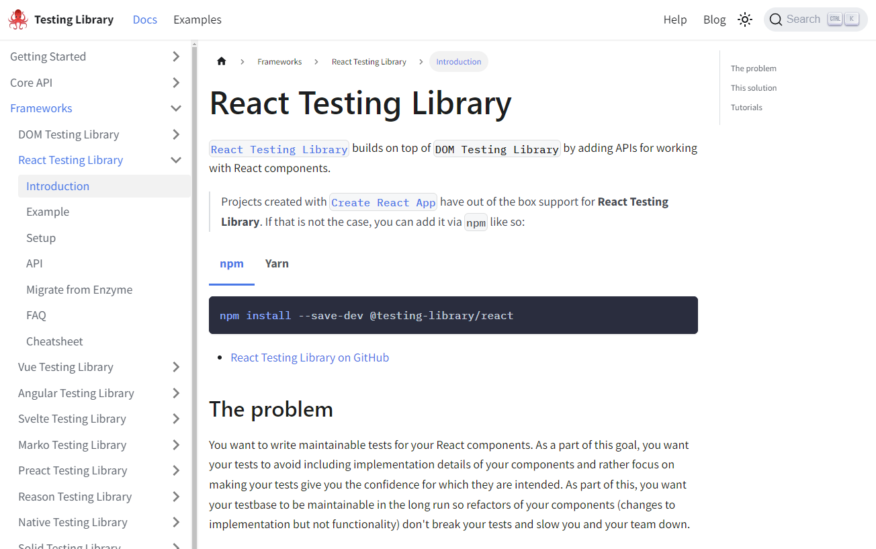876x549 pixels.
Task: Switch to the Yarn tab
Action: coord(277,263)
